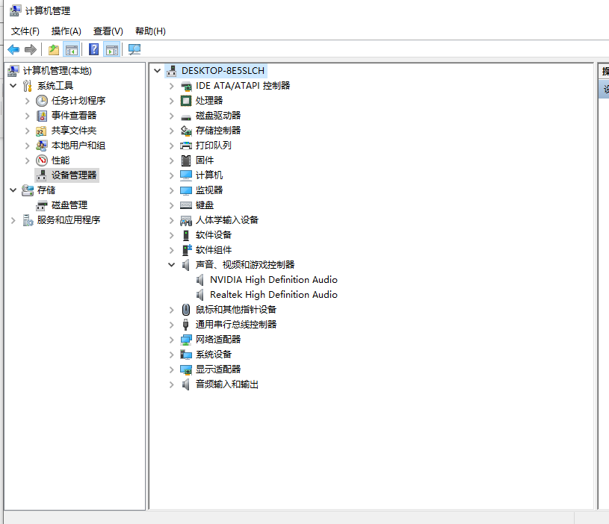Screen dimensions: 609x524
Task: Click the back arrow toolbar icon
Action: tap(13, 50)
